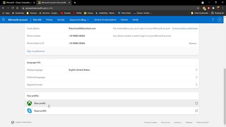This screenshot has height=127, width=226.
Task: Open the Disney+ Hotstar bookmark
Action: click(x=143, y=13)
